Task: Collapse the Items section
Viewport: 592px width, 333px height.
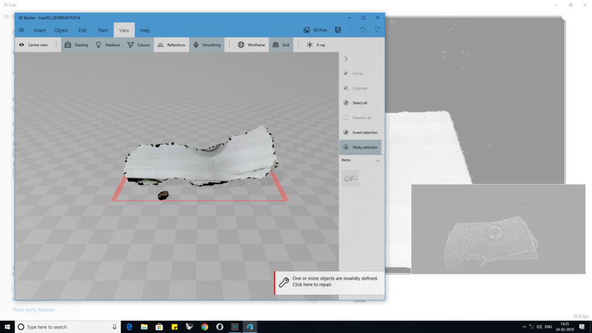Action: coord(378,161)
